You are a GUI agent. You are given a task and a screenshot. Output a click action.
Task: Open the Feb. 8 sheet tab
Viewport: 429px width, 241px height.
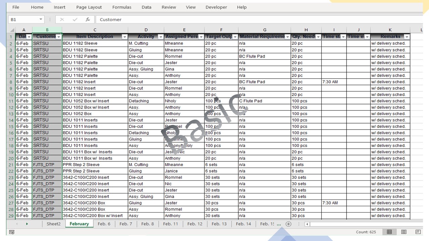pyautogui.click(x=147, y=224)
